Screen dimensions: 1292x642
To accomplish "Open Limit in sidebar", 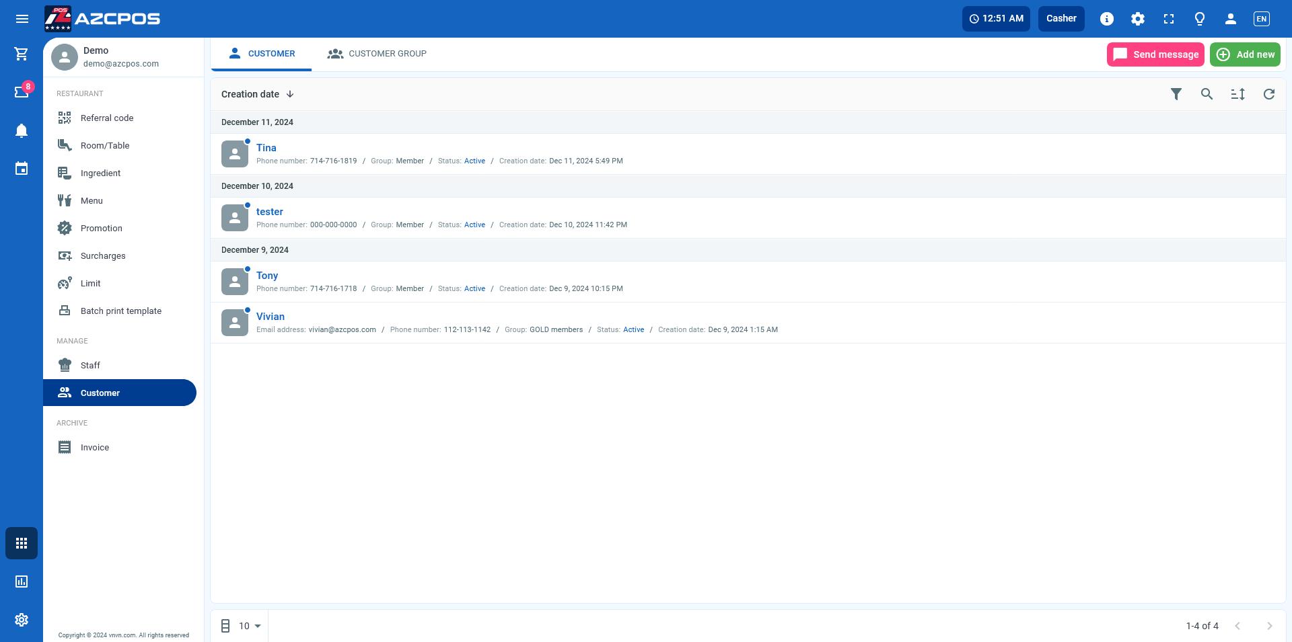I will click(120, 283).
